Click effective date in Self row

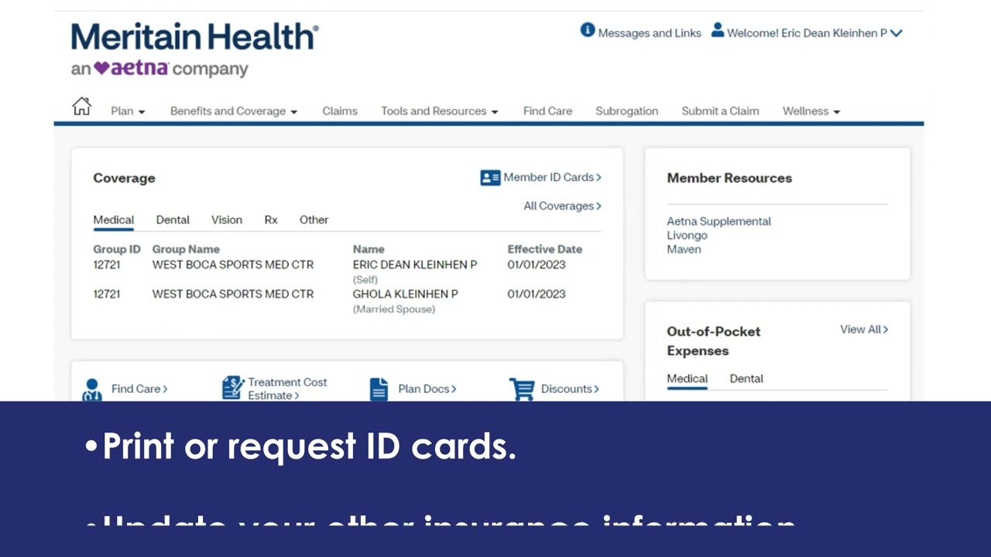(x=537, y=265)
